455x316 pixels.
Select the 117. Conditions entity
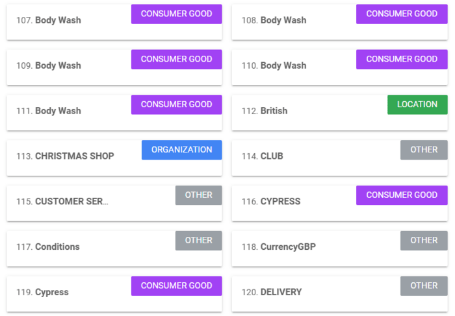(x=114, y=249)
